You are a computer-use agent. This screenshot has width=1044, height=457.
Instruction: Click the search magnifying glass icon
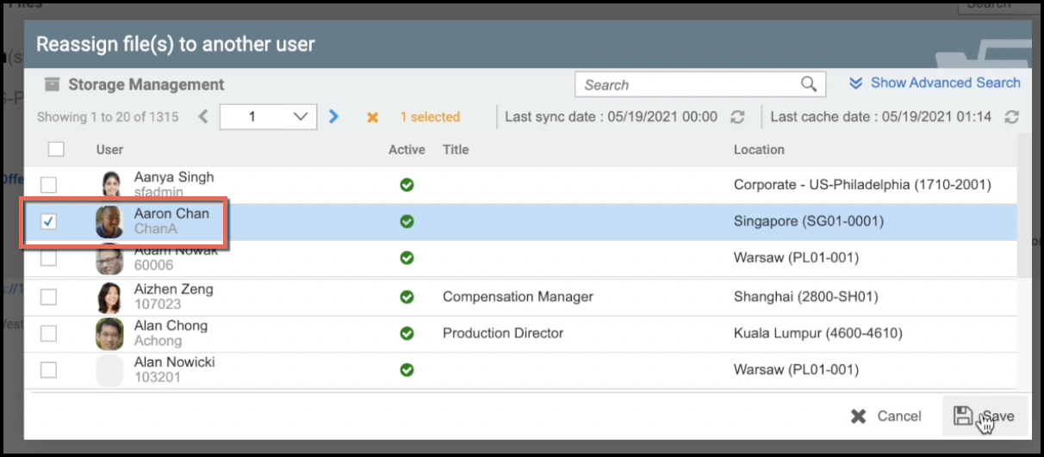click(x=808, y=84)
